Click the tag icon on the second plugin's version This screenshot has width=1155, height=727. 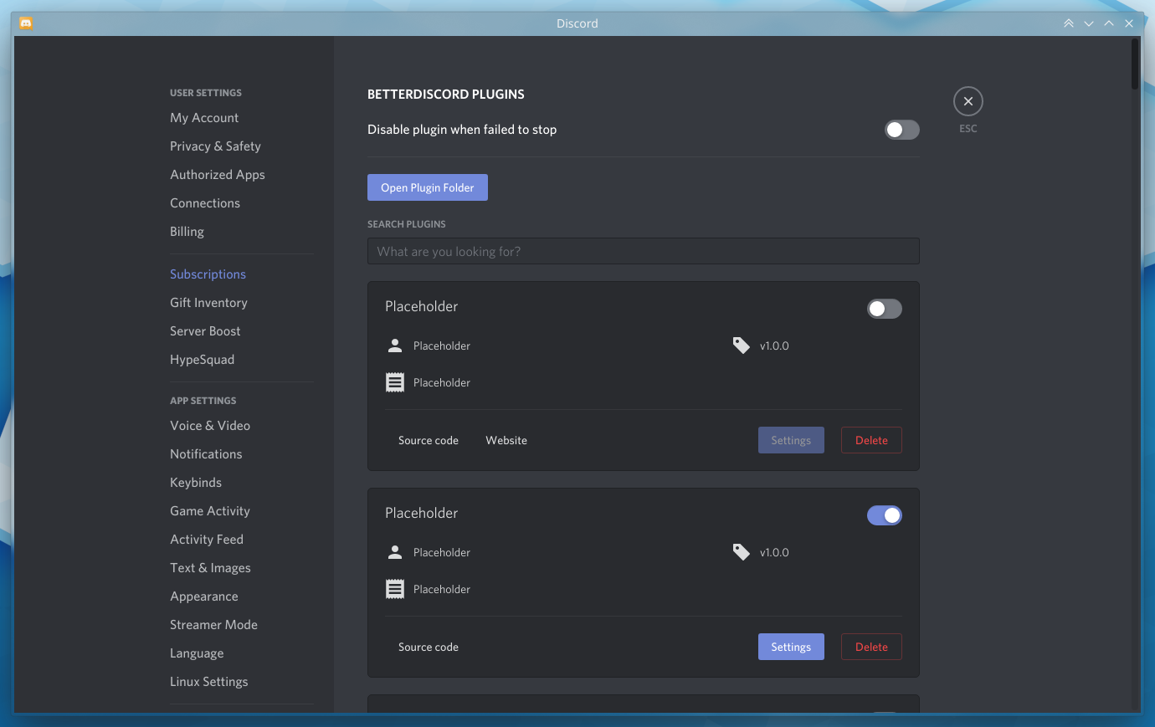coord(740,551)
